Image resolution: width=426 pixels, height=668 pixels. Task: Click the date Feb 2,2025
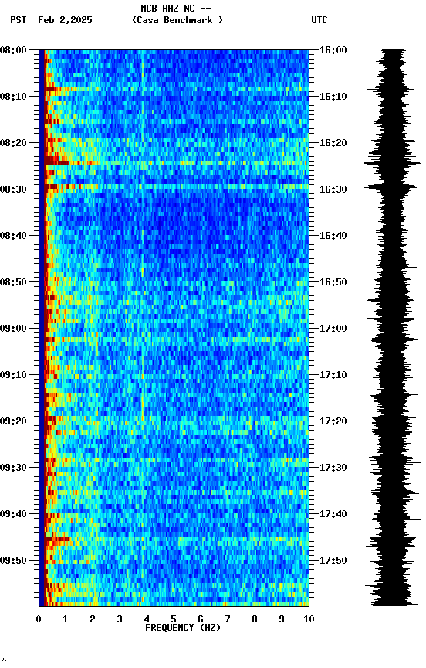coord(65,20)
